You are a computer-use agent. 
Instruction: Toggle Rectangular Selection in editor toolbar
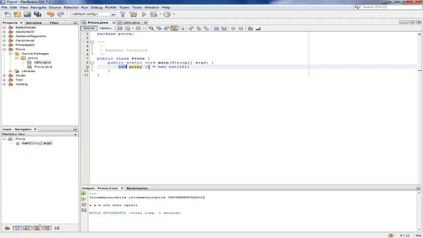coord(182,28)
